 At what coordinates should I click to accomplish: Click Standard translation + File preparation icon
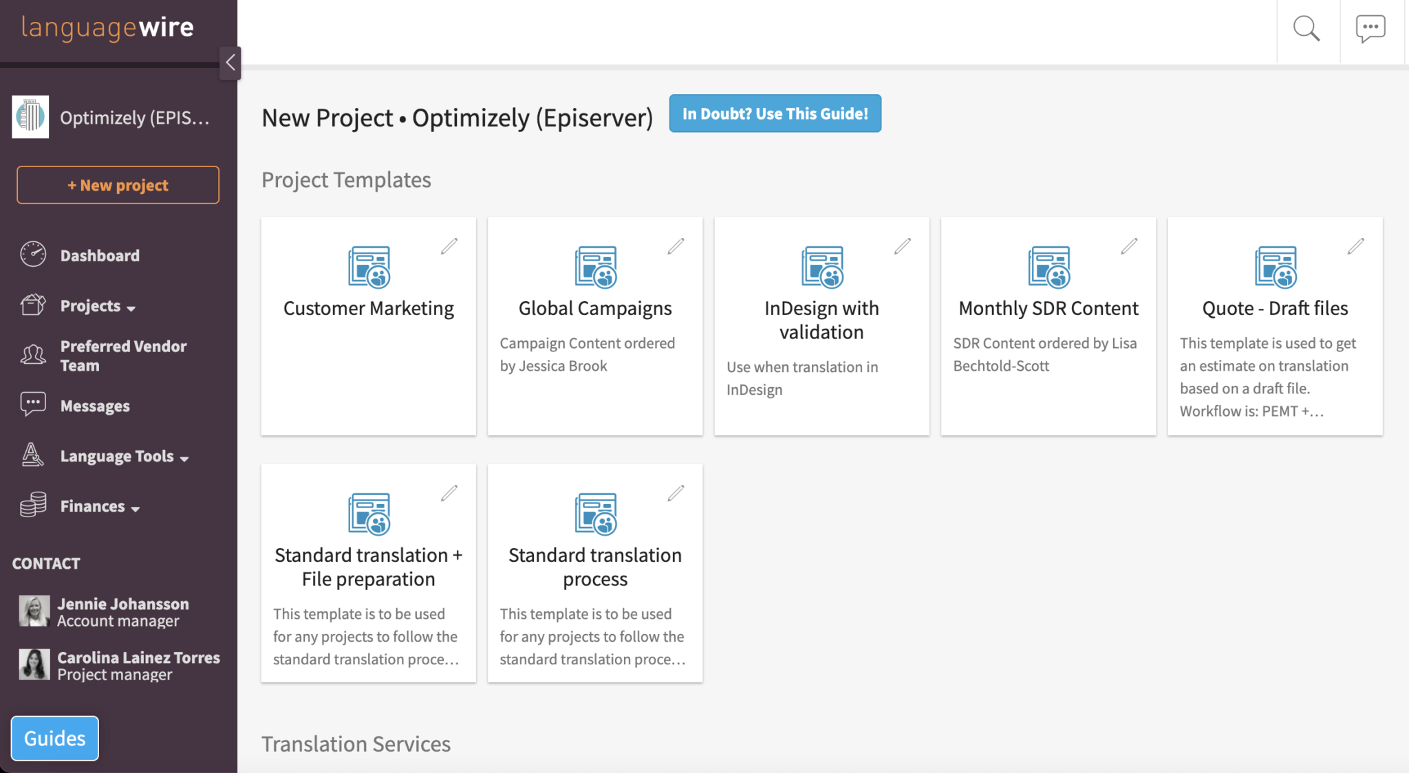tap(369, 514)
